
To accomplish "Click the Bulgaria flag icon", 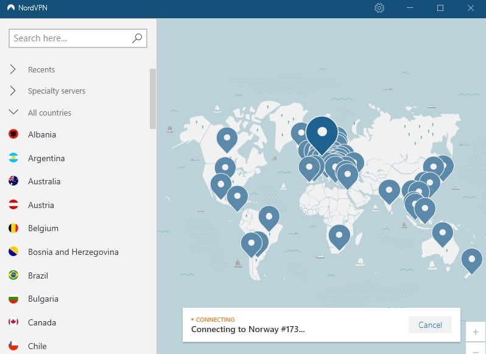I will click(13, 299).
